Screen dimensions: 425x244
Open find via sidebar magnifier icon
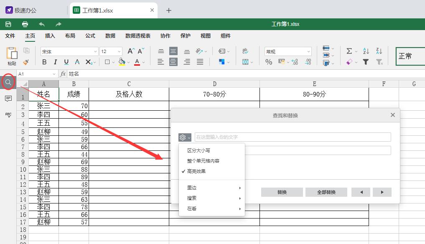point(8,82)
